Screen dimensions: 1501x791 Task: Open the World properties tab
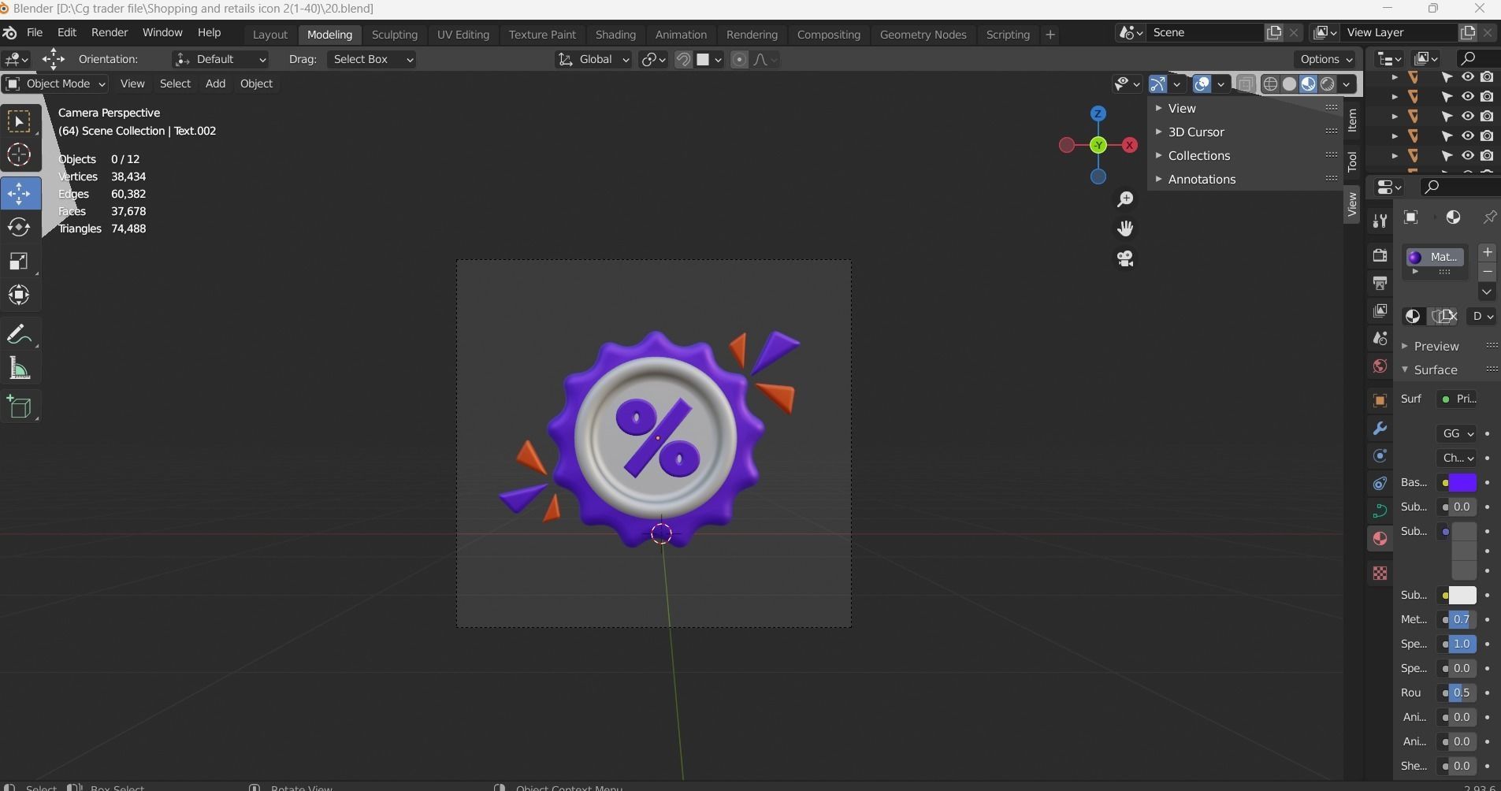[1380, 366]
